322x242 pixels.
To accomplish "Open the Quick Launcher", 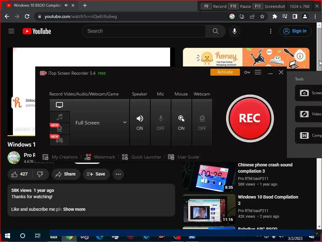I will [142, 157].
